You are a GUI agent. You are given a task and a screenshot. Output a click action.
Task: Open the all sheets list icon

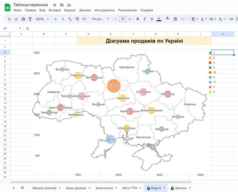pyautogui.click(x=22, y=188)
